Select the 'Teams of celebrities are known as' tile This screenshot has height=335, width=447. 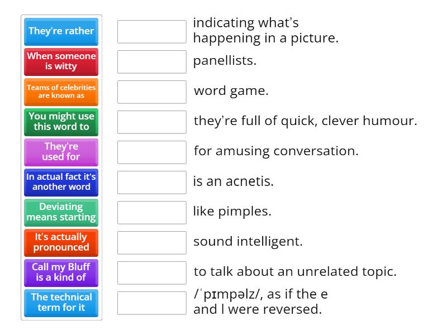coord(61,92)
